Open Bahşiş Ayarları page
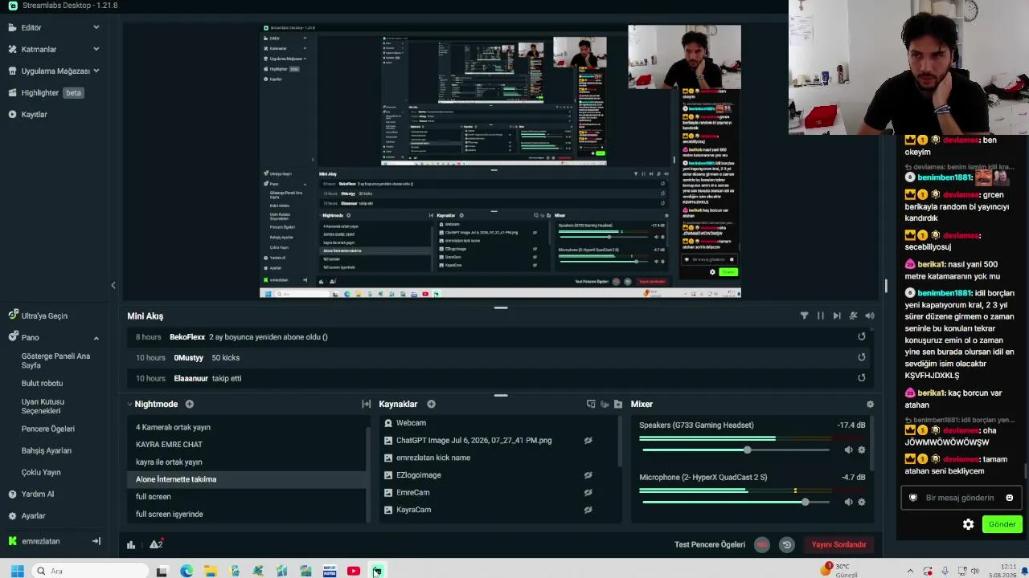The height and width of the screenshot is (578, 1029). point(47,450)
